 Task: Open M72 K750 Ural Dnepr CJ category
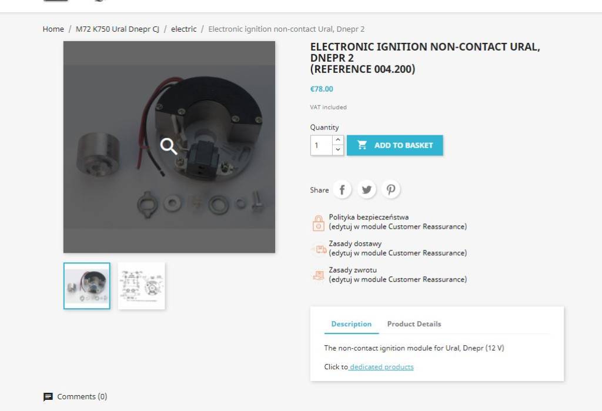118,29
